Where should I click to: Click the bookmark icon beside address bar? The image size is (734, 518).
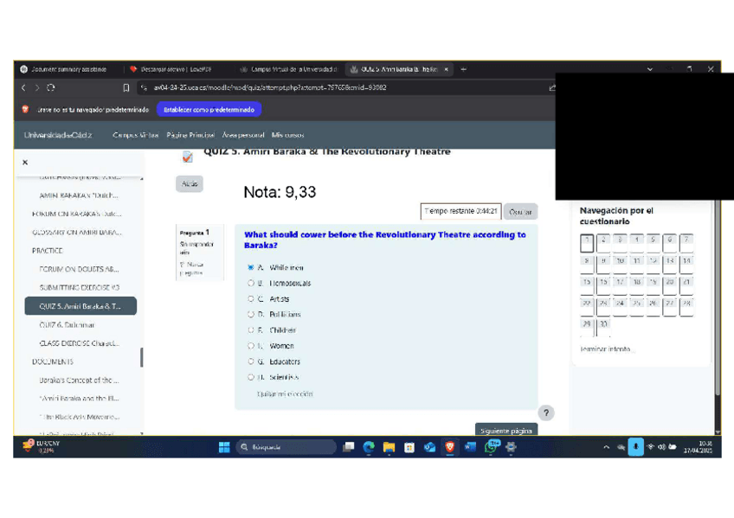click(126, 87)
